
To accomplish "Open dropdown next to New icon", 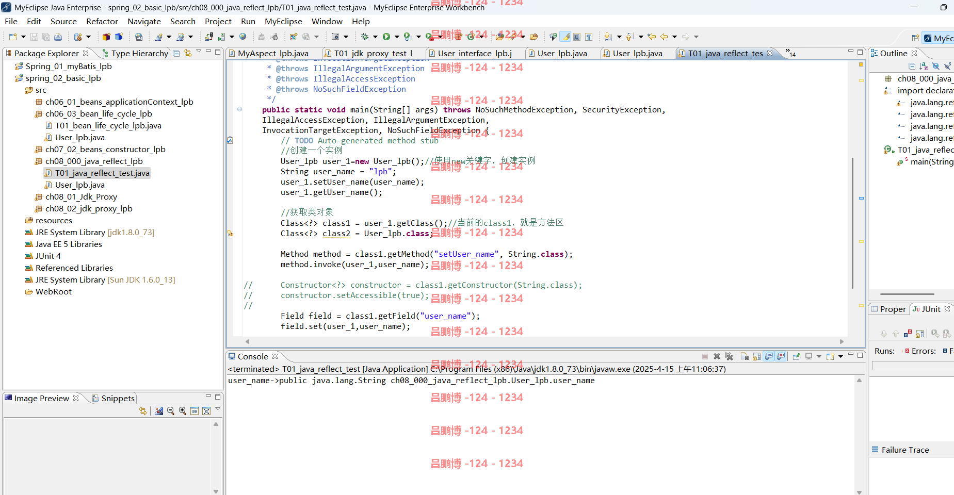I will pyautogui.click(x=23, y=37).
